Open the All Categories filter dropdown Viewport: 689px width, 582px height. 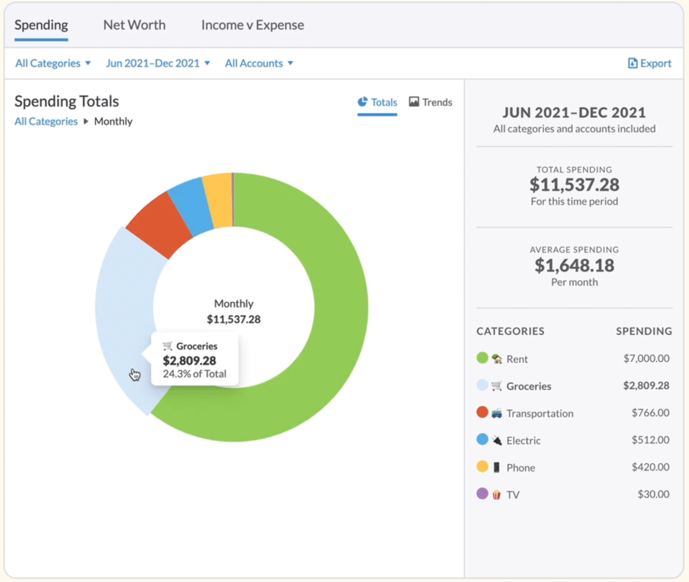click(x=53, y=63)
